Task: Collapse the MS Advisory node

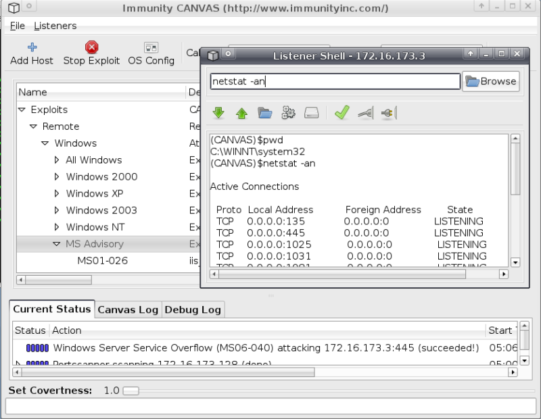Action: click(57, 244)
